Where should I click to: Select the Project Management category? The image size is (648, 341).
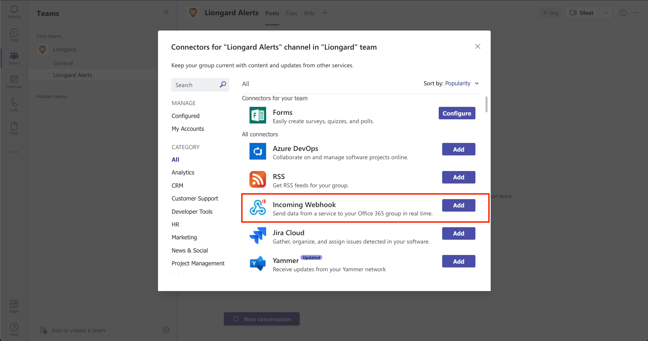(x=198, y=263)
